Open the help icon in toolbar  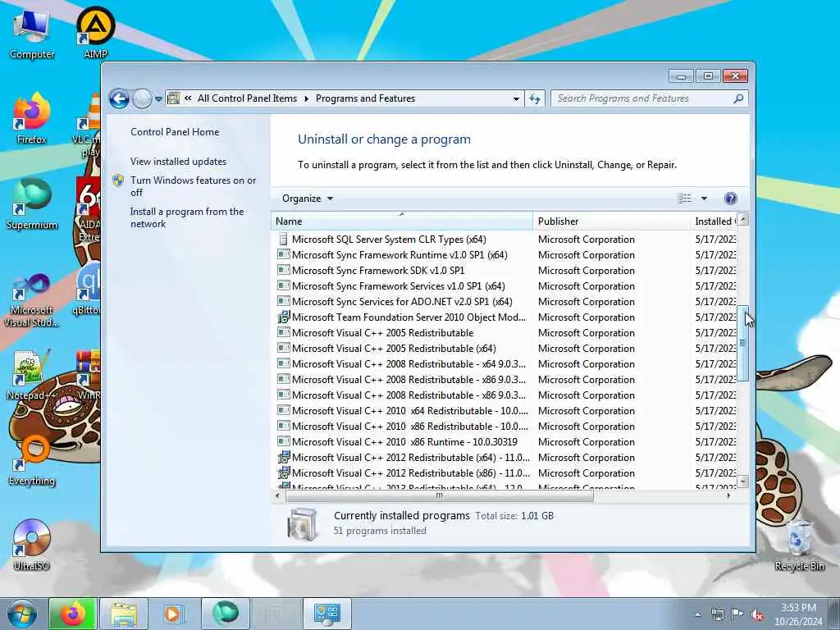(730, 199)
